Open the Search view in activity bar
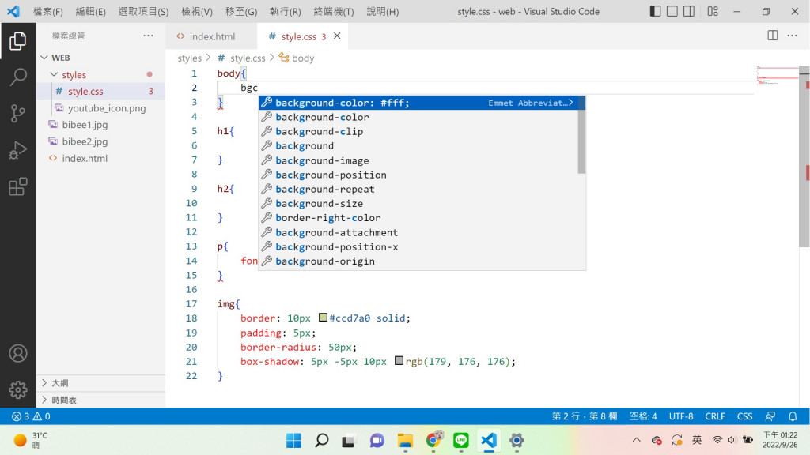This screenshot has width=810, height=455. point(17,77)
